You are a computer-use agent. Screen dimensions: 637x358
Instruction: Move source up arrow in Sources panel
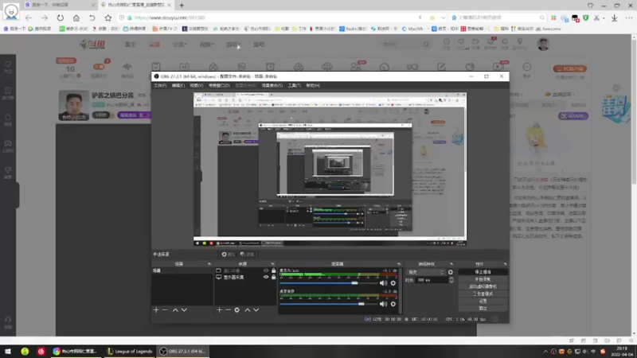[247, 310]
